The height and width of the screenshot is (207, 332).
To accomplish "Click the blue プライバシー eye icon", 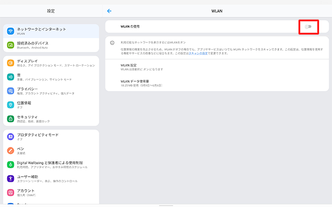I will click(11, 91).
